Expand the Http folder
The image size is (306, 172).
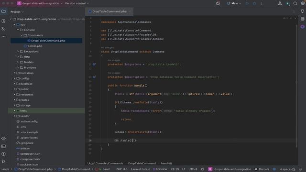click(18, 57)
